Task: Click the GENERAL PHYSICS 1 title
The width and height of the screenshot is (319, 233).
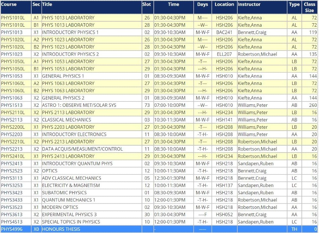Action: click(63, 76)
